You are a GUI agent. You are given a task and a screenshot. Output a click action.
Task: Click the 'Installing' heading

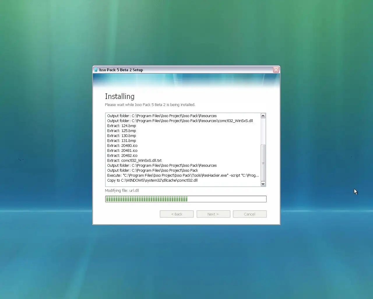pyautogui.click(x=120, y=96)
